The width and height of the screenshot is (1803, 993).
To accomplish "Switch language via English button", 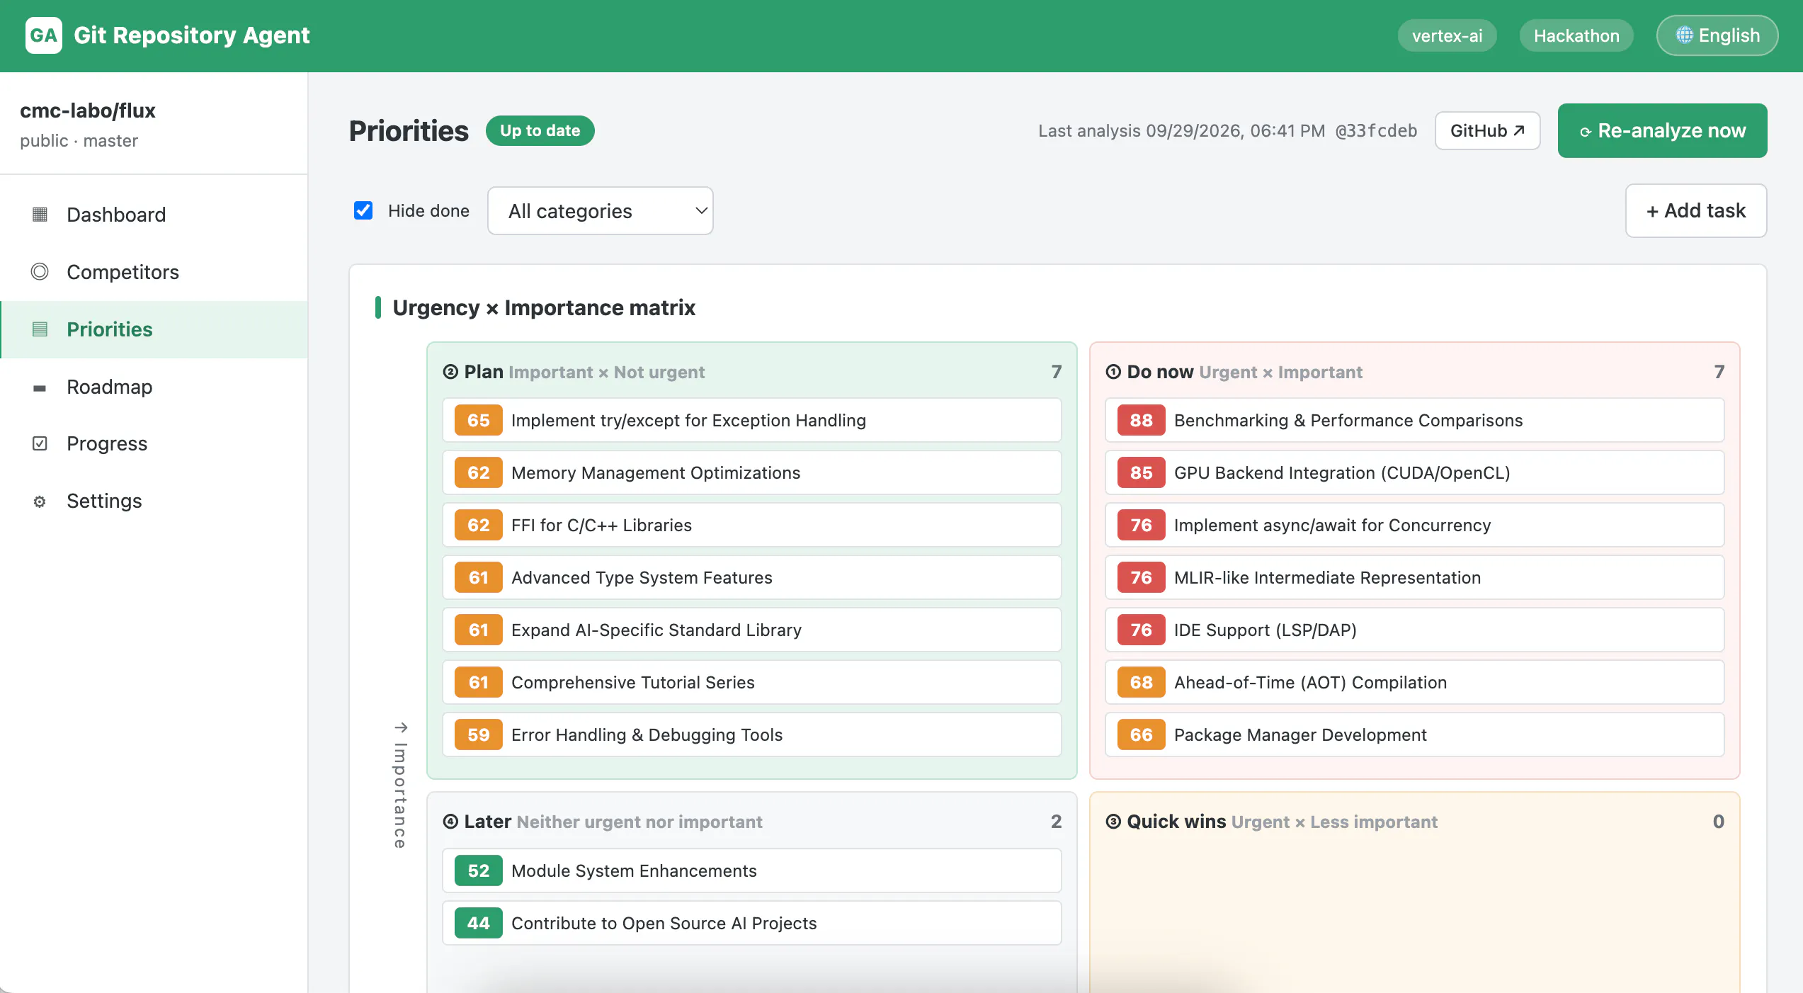I will [x=1717, y=35].
